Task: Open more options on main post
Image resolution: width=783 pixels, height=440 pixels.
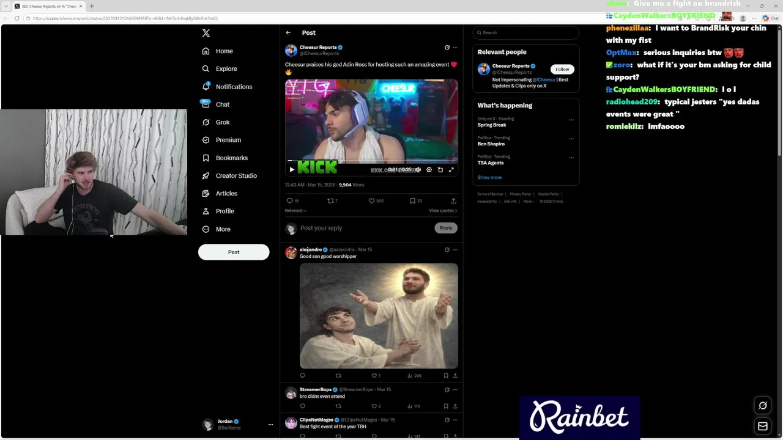Action: pyautogui.click(x=455, y=48)
